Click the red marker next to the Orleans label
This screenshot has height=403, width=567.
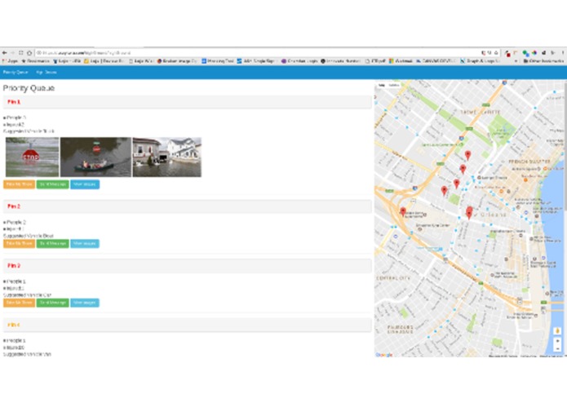point(469,213)
